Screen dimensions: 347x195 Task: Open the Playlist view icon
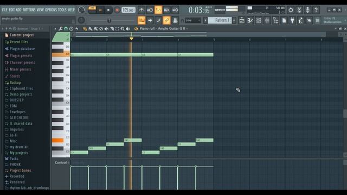[242, 21]
